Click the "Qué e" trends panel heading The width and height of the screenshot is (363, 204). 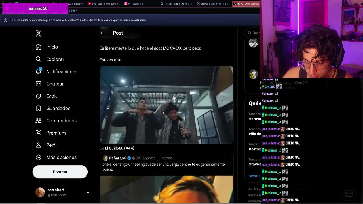(254, 103)
